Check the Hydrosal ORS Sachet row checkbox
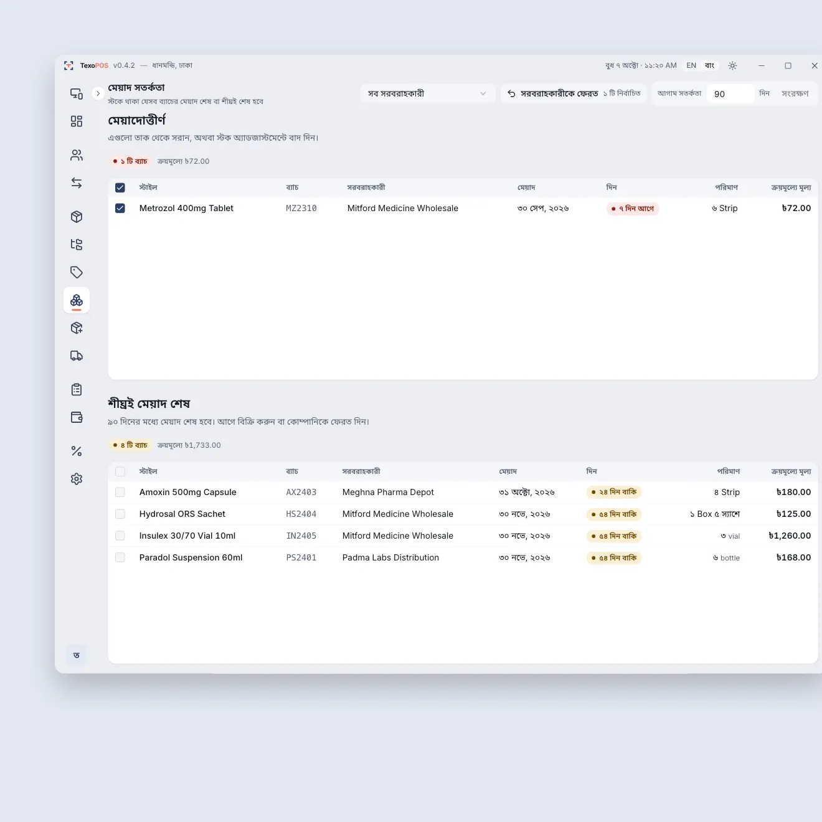The height and width of the screenshot is (822, 822). point(120,514)
